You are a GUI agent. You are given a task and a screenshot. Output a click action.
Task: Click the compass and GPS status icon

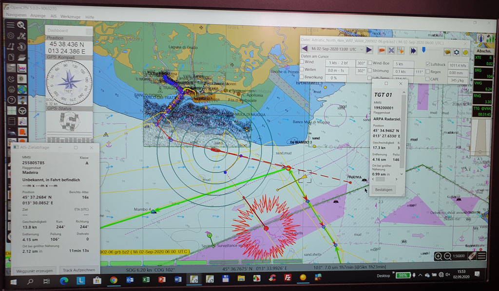(x=485, y=38)
